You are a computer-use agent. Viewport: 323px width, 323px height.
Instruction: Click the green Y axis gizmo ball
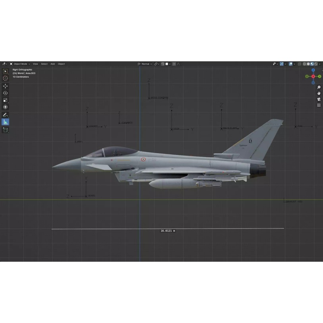point(319,77)
